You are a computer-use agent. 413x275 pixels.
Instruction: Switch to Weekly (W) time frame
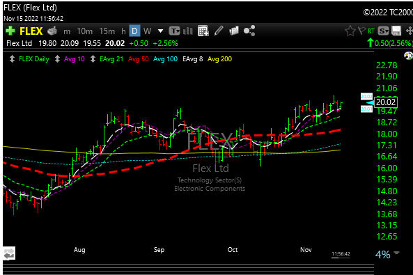(147, 31)
